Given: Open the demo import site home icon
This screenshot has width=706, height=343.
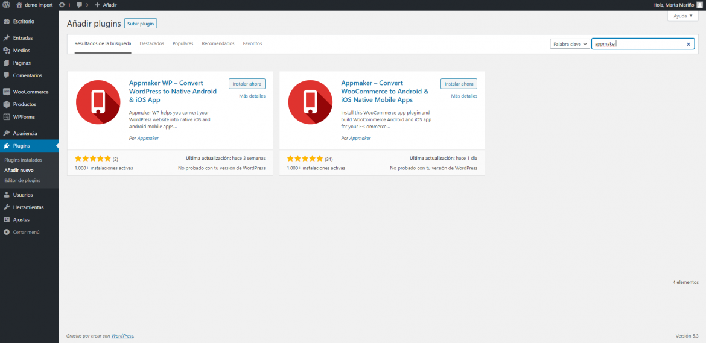Looking at the screenshot, I should 19,4.
